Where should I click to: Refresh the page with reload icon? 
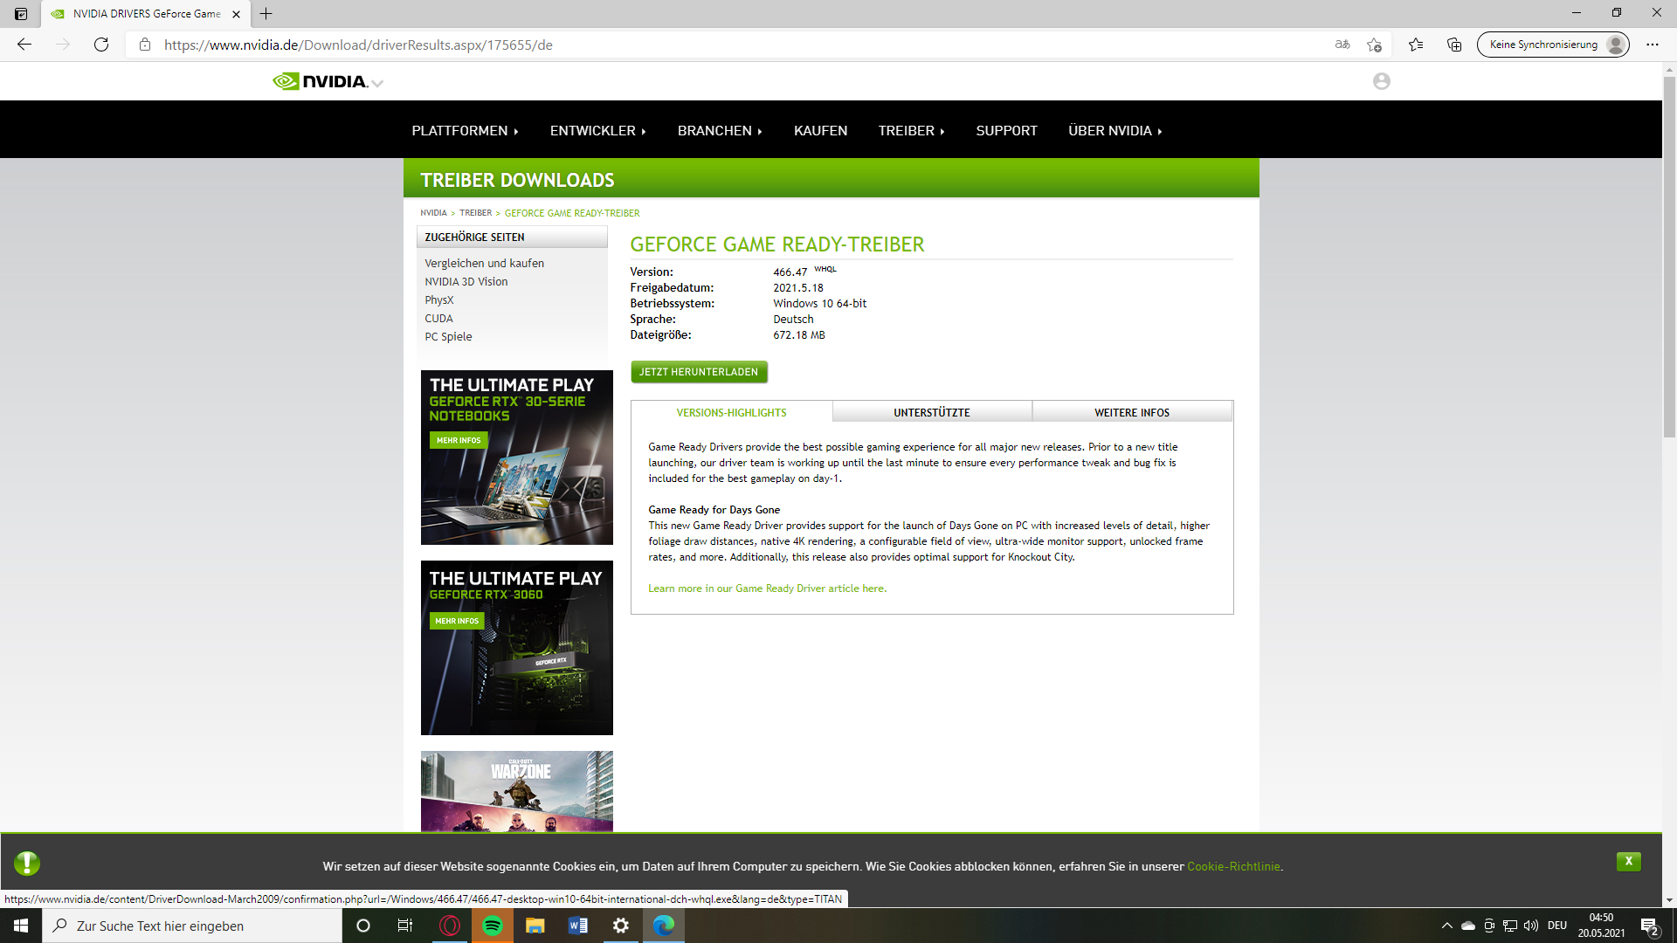(x=101, y=45)
